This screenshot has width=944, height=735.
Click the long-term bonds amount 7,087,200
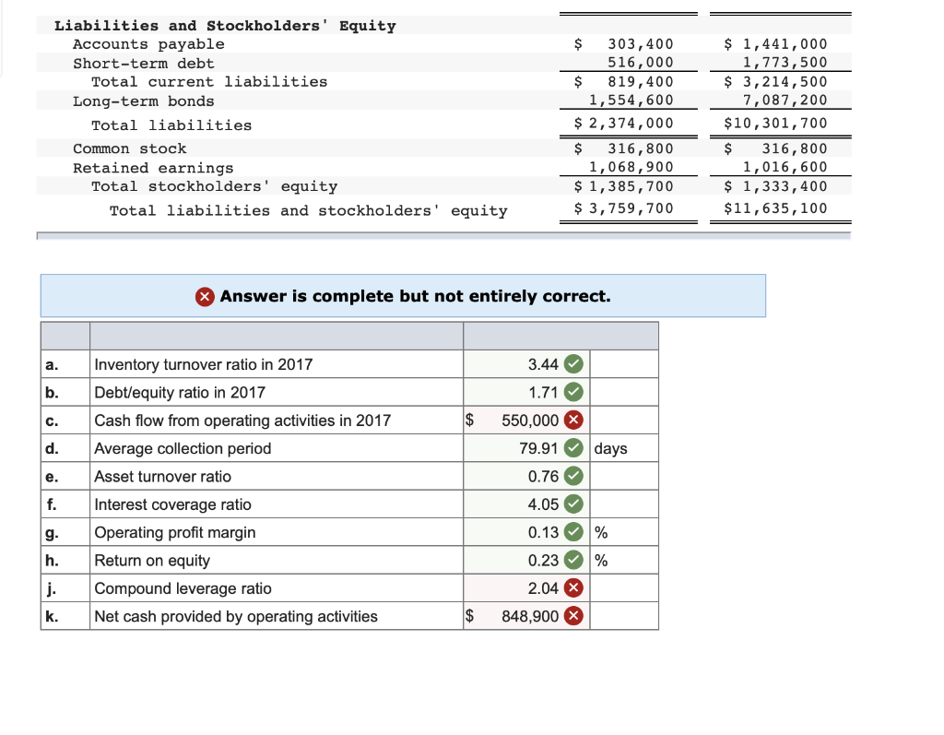[785, 100]
